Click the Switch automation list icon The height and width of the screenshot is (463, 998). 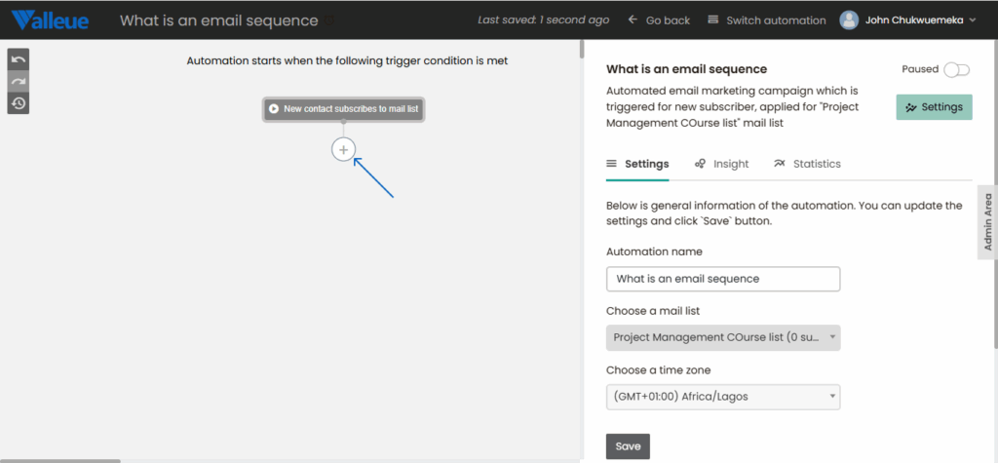point(712,19)
